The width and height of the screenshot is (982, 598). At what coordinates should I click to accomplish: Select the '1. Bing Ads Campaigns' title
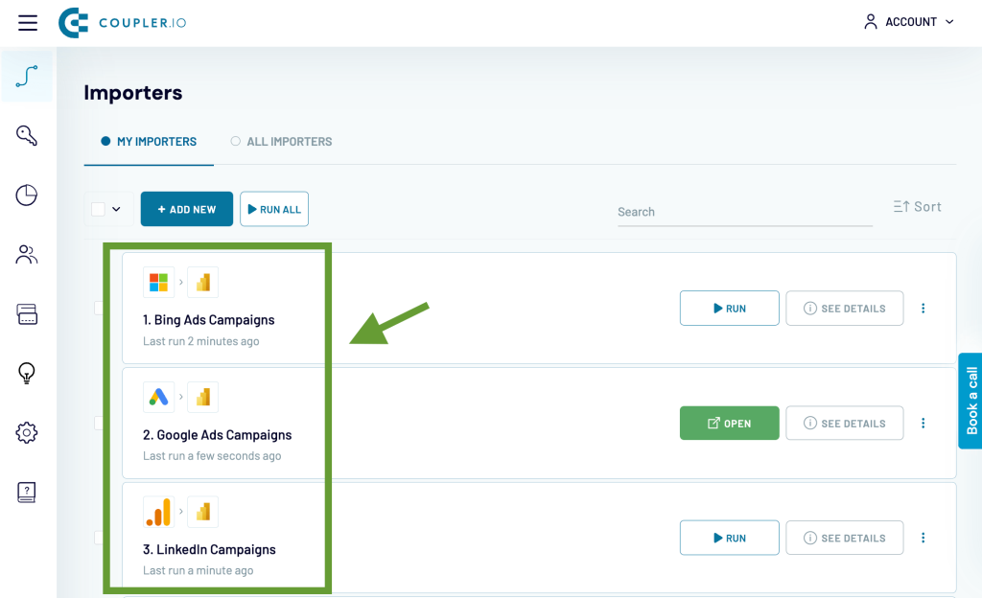pyautogui.click(x=208, y=320)
